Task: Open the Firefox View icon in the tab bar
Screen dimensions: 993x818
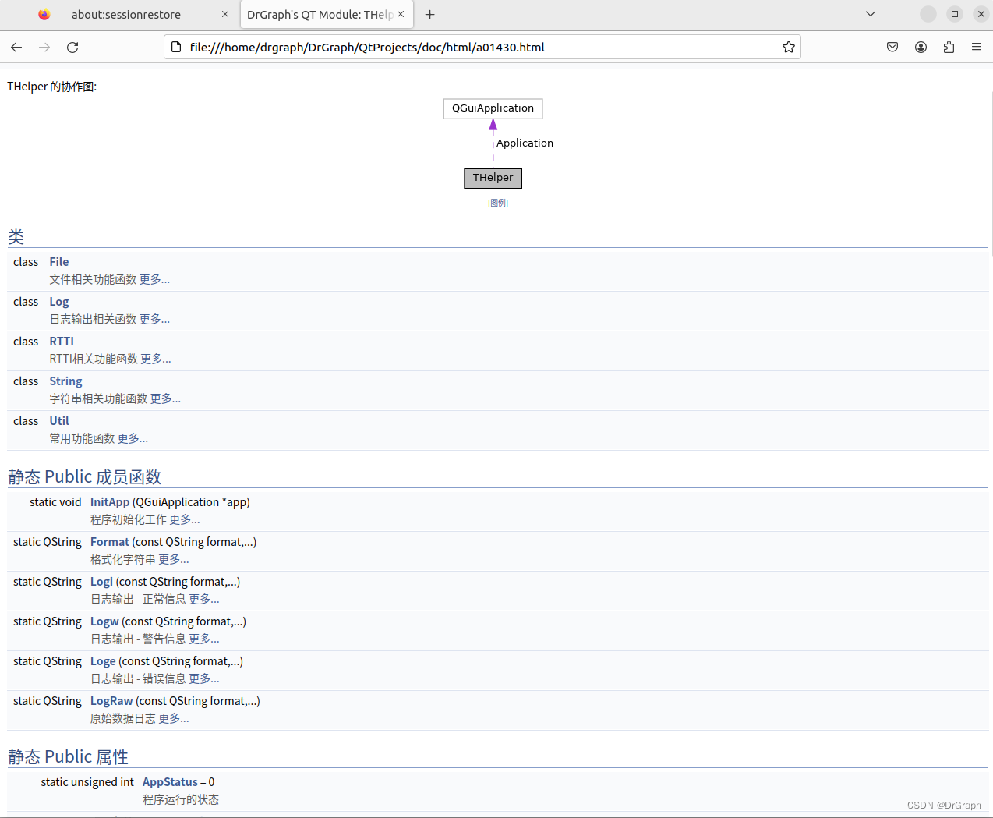Action: pos(44,14)
